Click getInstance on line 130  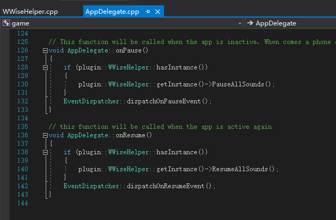pyautogui.click(x=177, y=84)
